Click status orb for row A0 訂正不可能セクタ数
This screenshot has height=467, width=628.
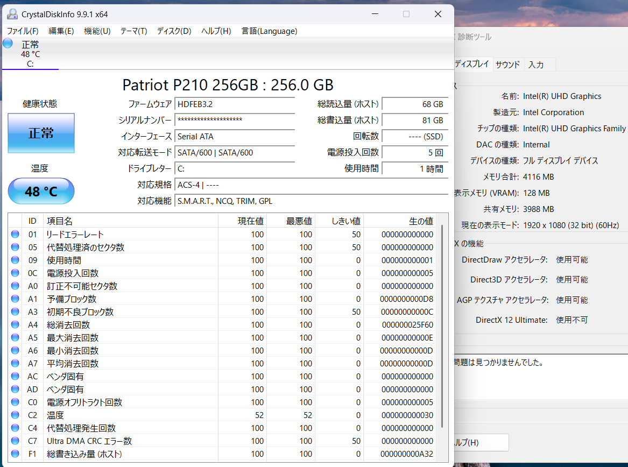(15, 286)
